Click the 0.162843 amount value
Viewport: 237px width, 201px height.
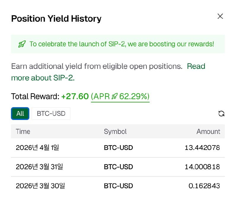[x=204, y=186]
